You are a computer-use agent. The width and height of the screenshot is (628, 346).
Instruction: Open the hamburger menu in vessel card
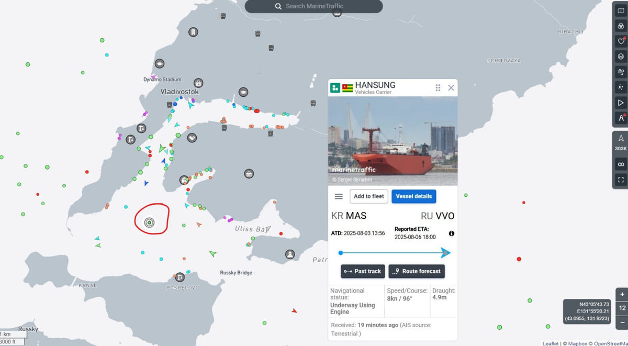click(339, 196)
